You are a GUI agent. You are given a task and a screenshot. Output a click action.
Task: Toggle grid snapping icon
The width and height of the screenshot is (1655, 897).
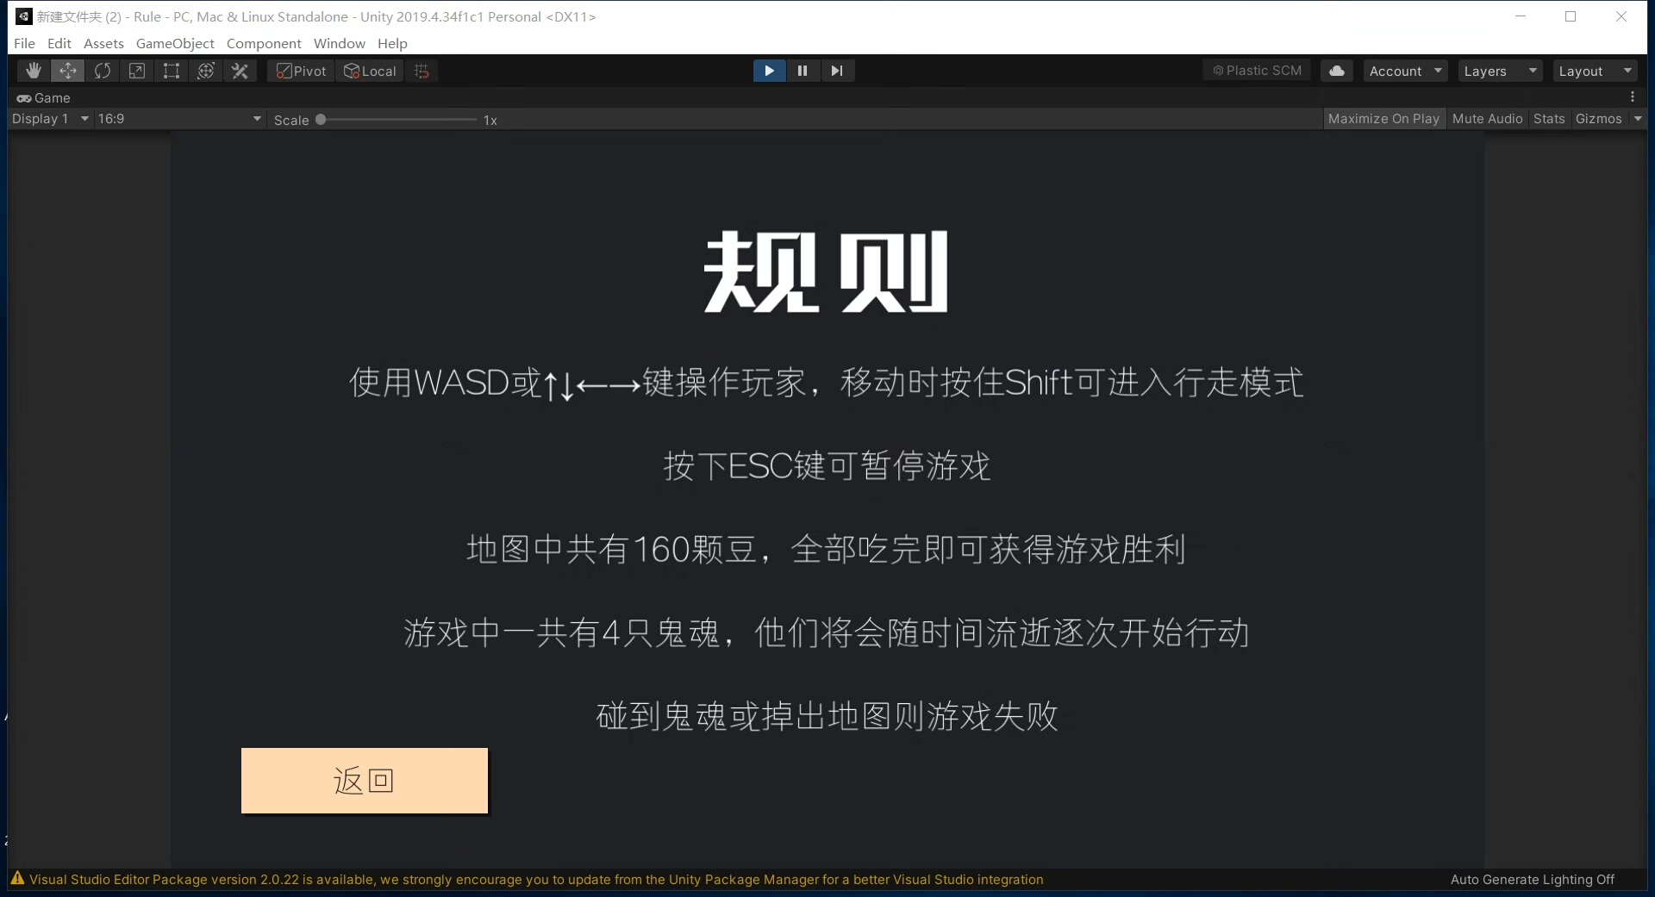coord(422,71)
